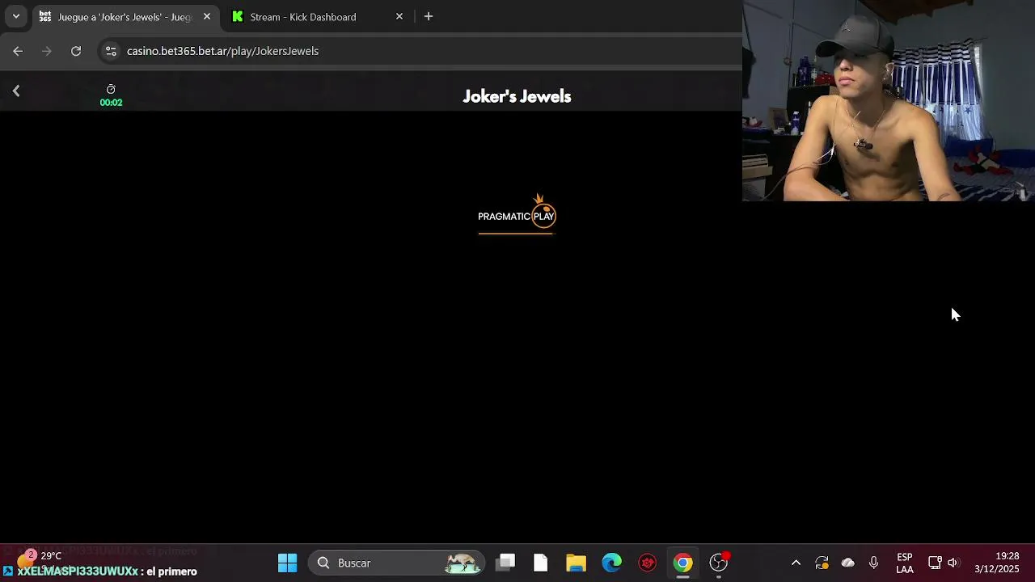Show hidden system tray icons
The image size is (1035, 582).
[x=796, y=563]
